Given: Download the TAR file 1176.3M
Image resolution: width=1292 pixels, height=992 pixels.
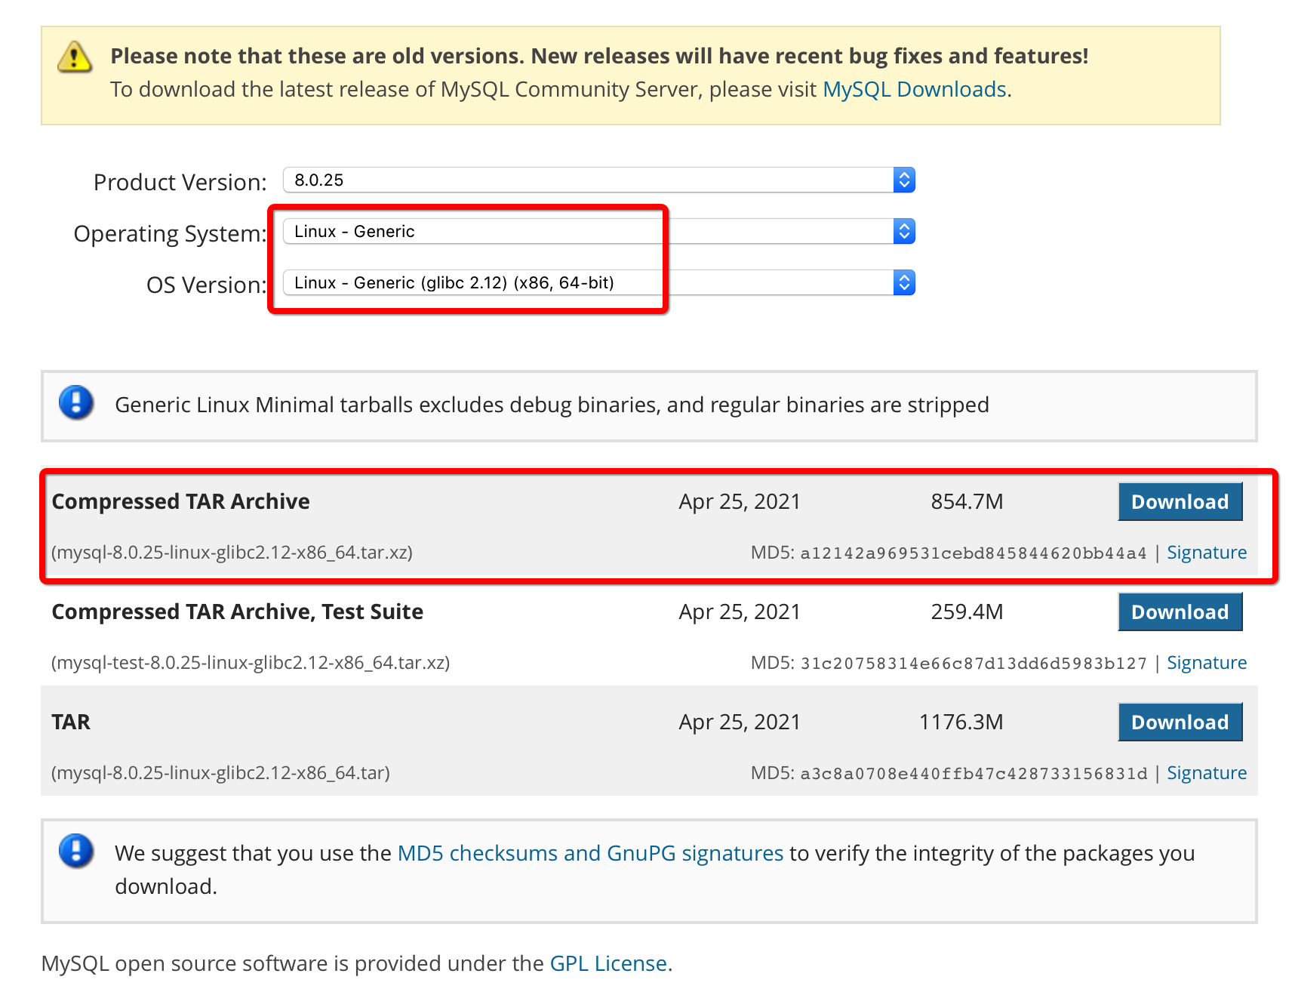Looking at the screenshot, I should pos(1180,722).
